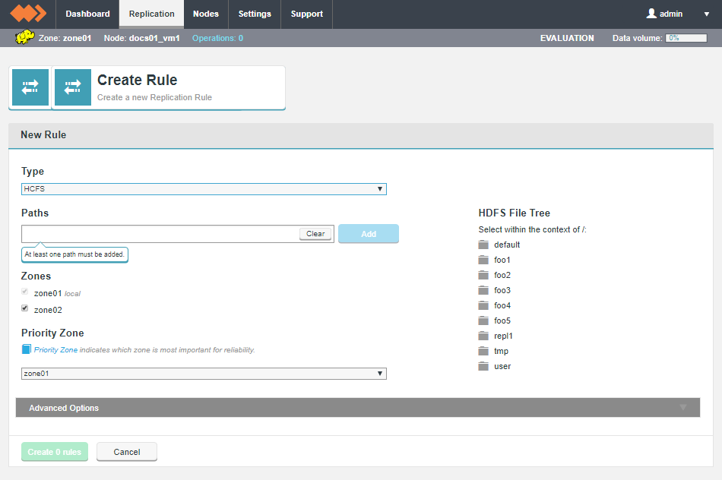Click the Create Rule arrows icon
Image resolution: width=722 pixels, height=480 pixels.
[73, 87]
